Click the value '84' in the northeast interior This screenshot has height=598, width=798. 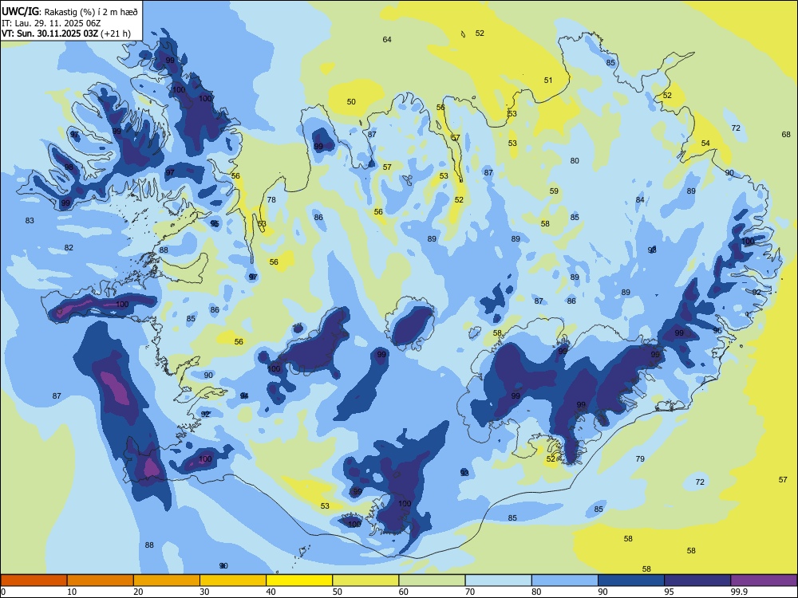click(x=640, y=200)
